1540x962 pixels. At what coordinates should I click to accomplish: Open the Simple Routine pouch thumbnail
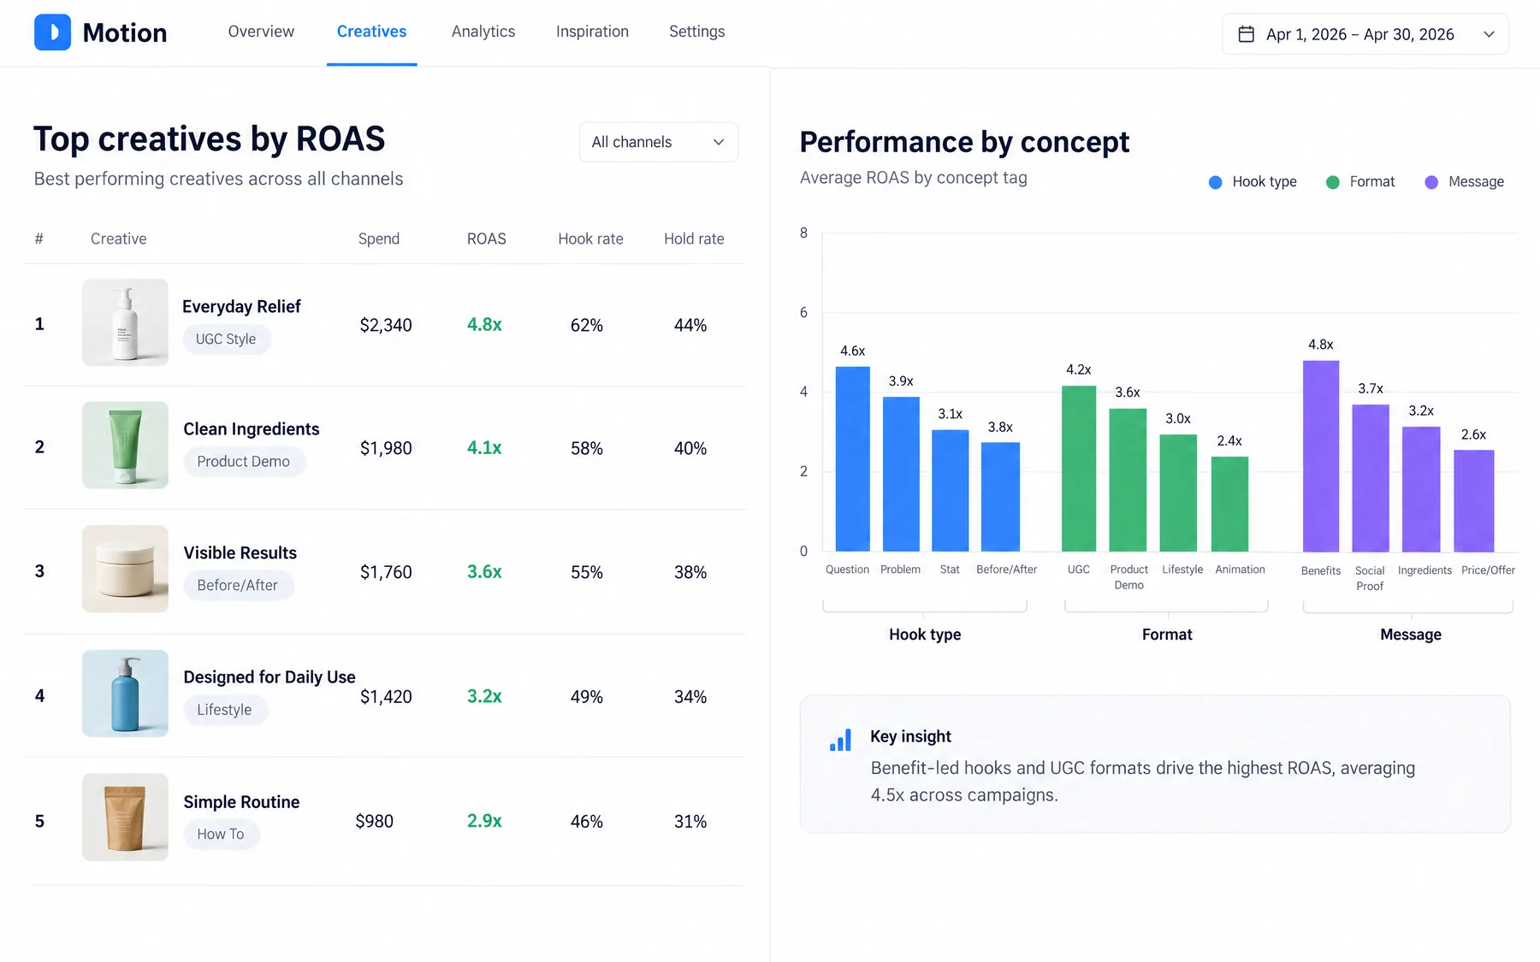tap(125, 817)
